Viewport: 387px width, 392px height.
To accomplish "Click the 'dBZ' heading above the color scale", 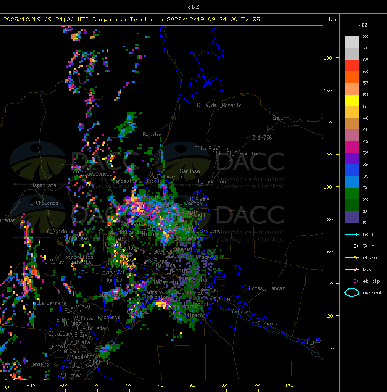I will coord(363,25).
